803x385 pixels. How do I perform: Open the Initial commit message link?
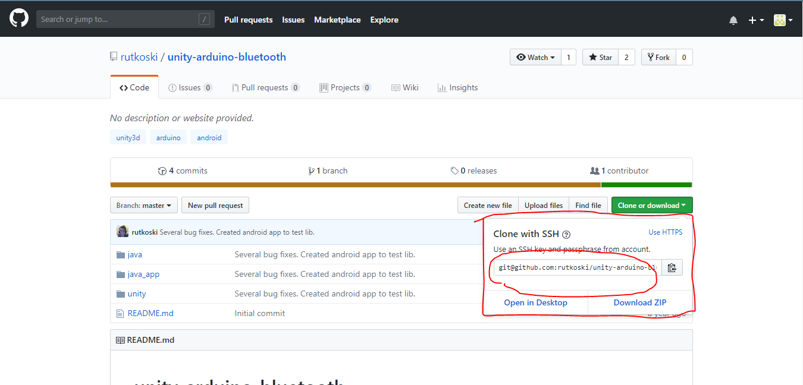coord(260,313)
